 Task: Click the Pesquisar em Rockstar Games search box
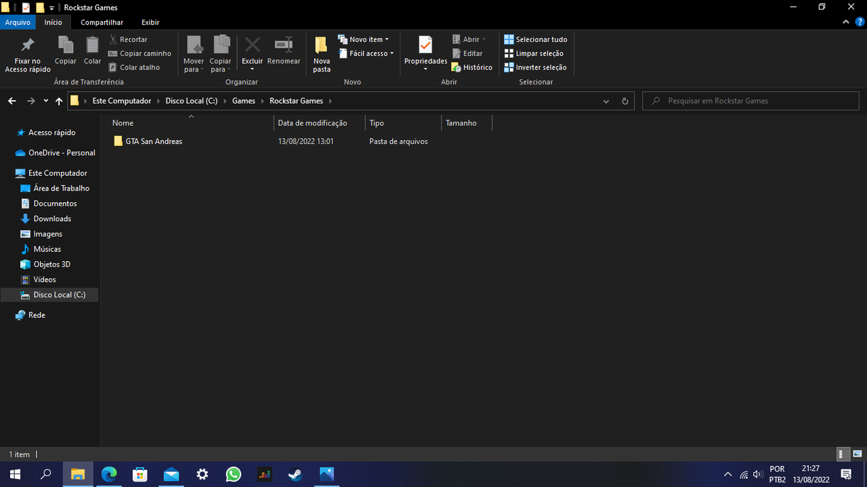(750, 101)
